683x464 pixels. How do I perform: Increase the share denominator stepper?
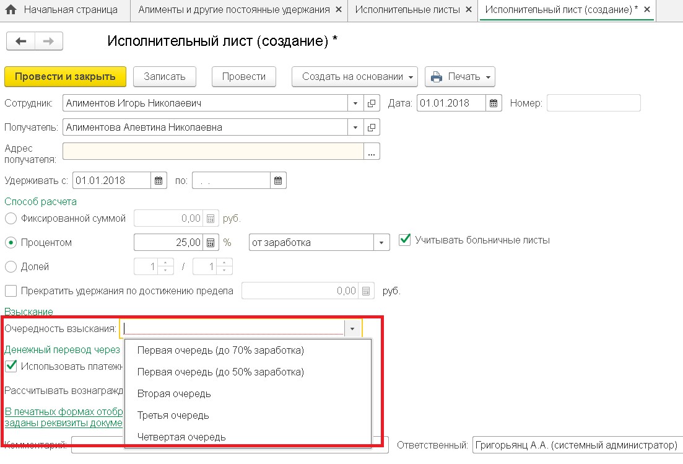(224, 263)
